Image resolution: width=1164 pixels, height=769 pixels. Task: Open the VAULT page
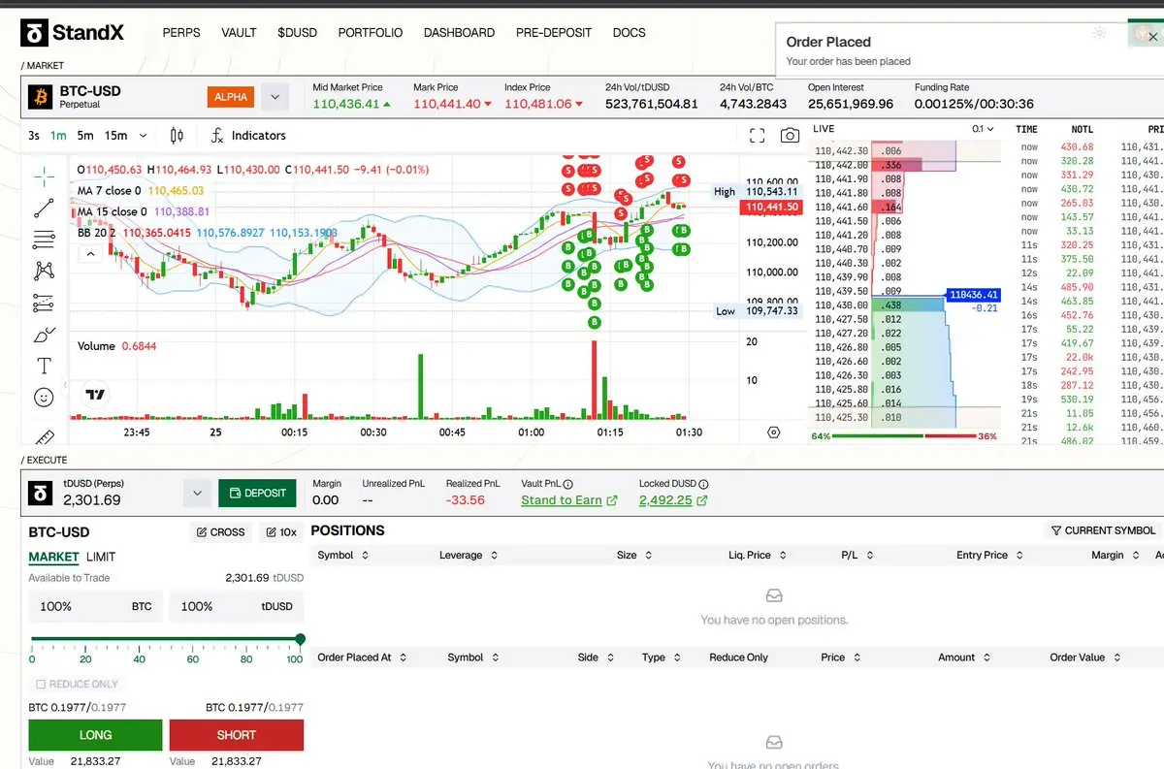click(x=239, y=33)
